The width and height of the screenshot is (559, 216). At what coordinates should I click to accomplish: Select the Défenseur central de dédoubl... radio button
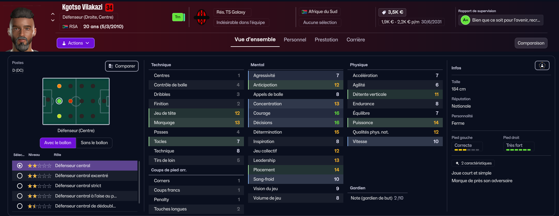[x=20, y=206]
